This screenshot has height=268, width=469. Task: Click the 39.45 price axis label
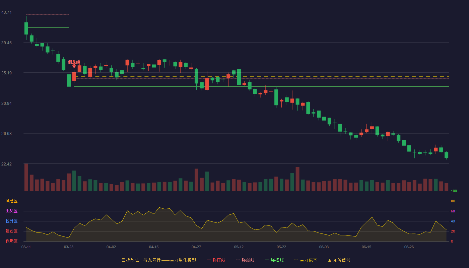(6, 43)
